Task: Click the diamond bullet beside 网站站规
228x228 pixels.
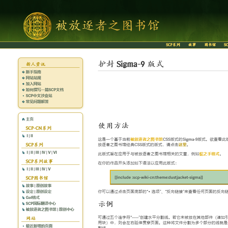Action: 23,78
